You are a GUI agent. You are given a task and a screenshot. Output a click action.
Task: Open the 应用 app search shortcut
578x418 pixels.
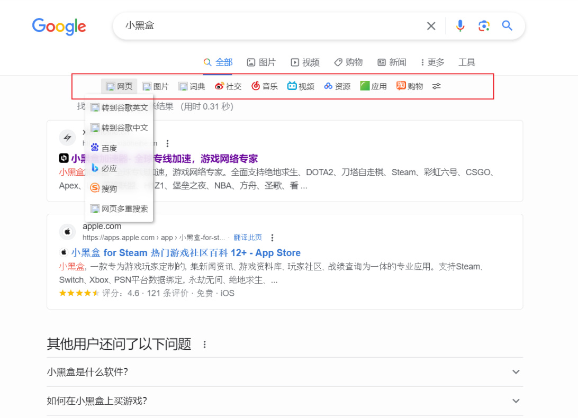click(x=373, y=86)
